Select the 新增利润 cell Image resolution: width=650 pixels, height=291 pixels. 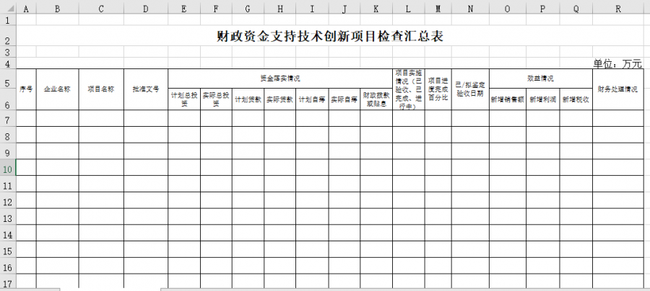(x=542, y=99)
